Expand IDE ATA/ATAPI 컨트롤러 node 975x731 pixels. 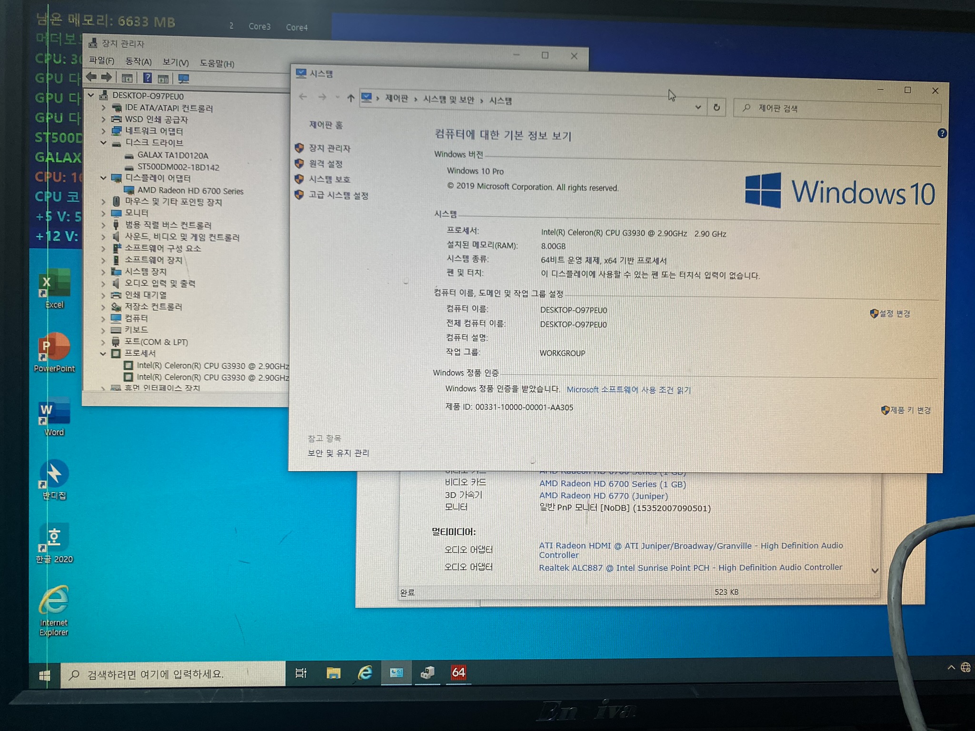click(x=103, y=108)
